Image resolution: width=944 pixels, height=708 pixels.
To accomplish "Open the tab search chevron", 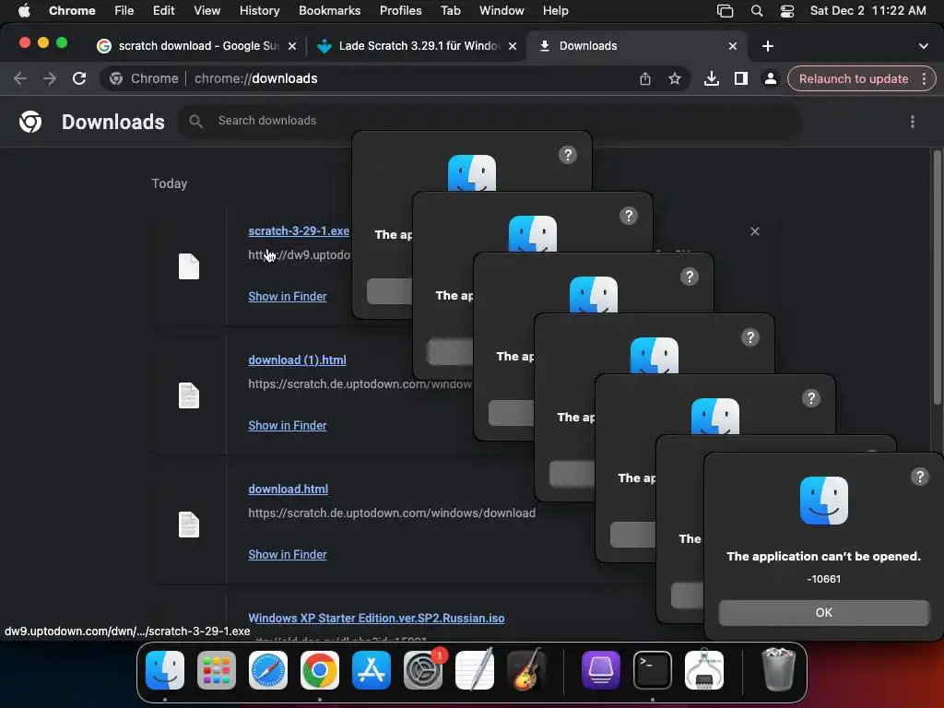I will click(x=924, y=46).
